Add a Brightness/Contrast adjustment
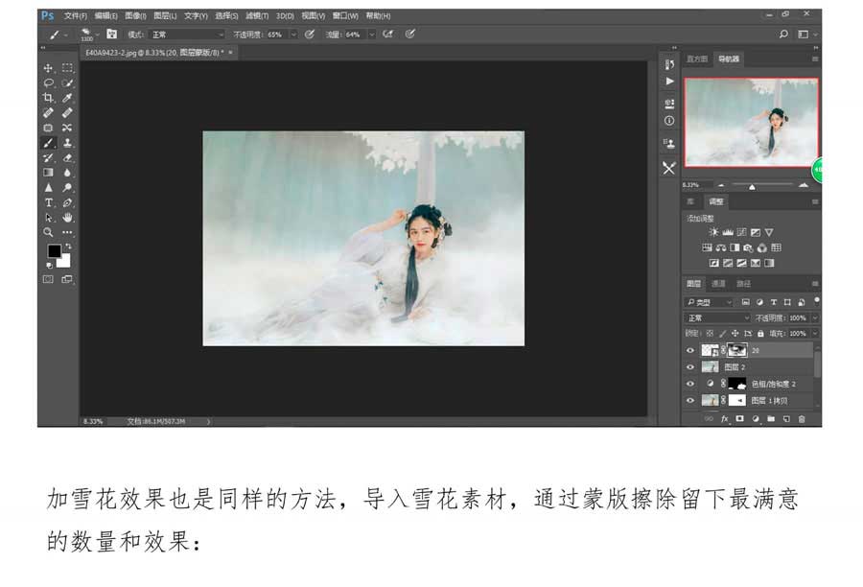Viewport: 863px width, 587px height. (x=713, y=232)
